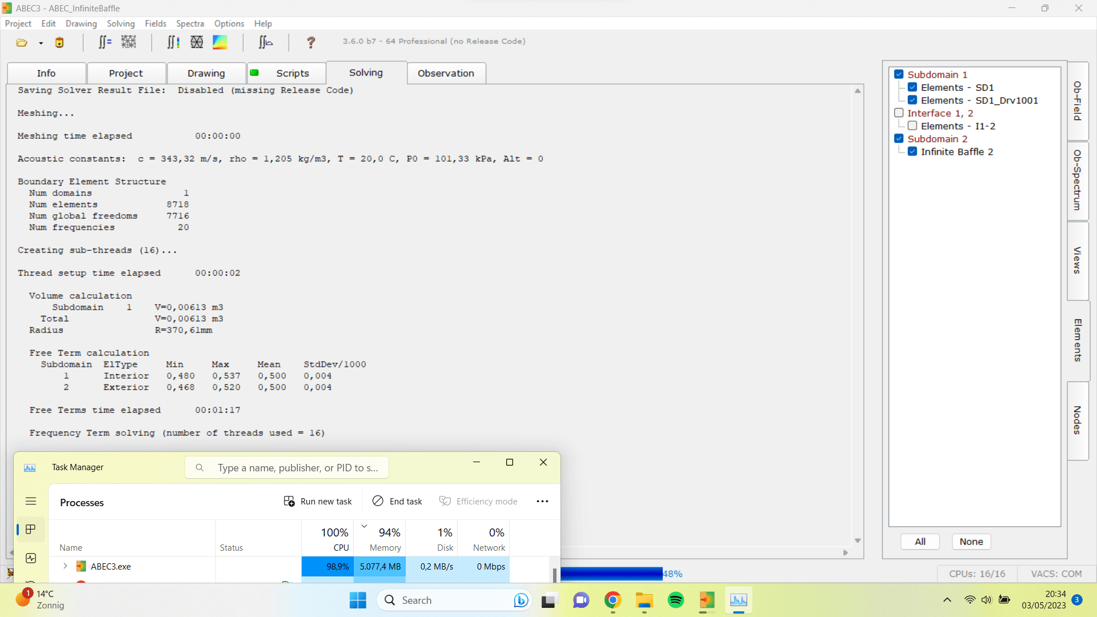Click the solver log scroll up arrow
Screen dimensions: 1097x617
point(858,91)
